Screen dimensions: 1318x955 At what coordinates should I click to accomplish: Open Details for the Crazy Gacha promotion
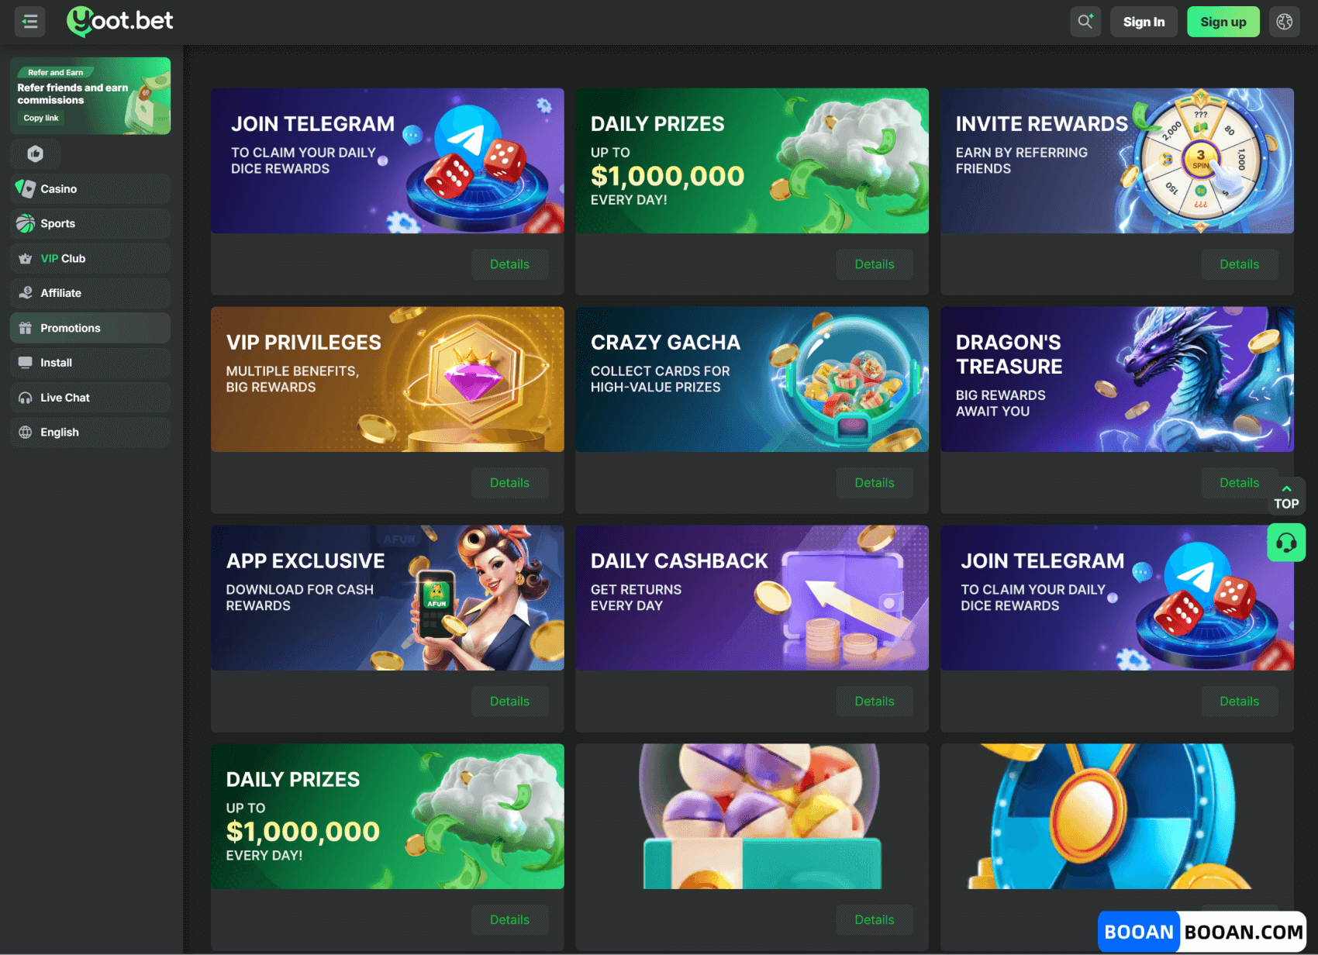[875, 483]
